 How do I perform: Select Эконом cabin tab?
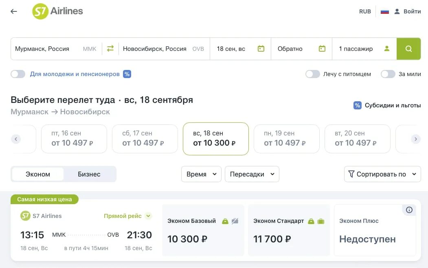(x=38, y=174)
